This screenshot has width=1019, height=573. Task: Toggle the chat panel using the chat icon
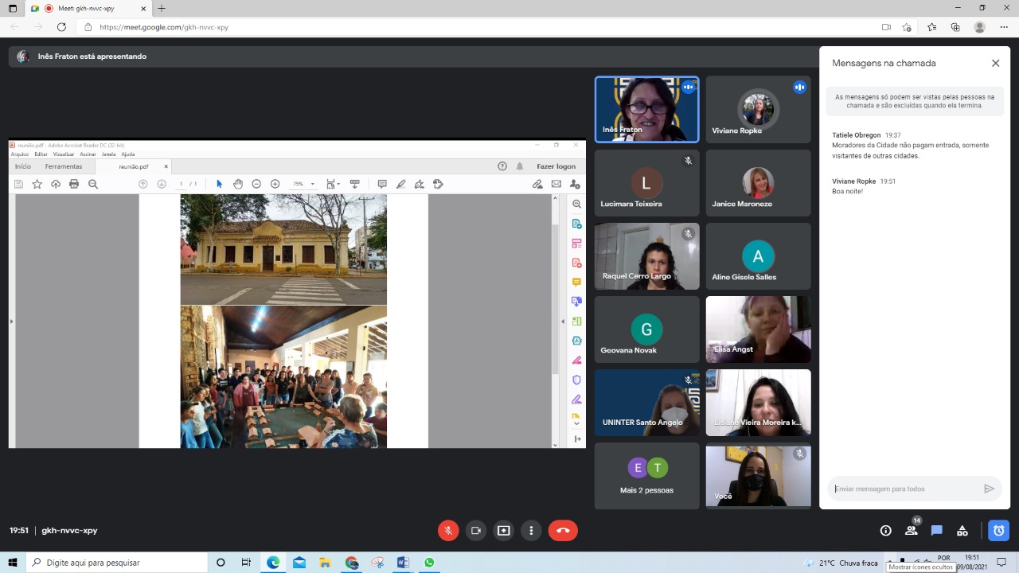(x=937, y=531)
